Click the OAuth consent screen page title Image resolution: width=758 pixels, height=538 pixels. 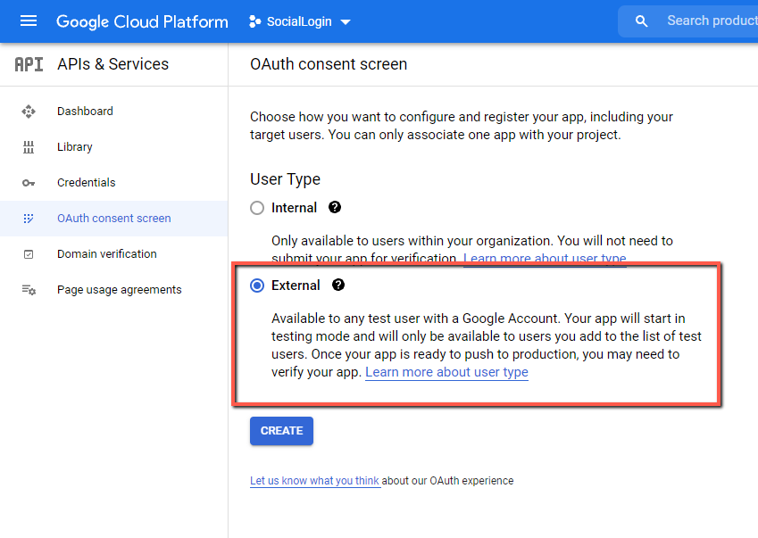(329, 64)
